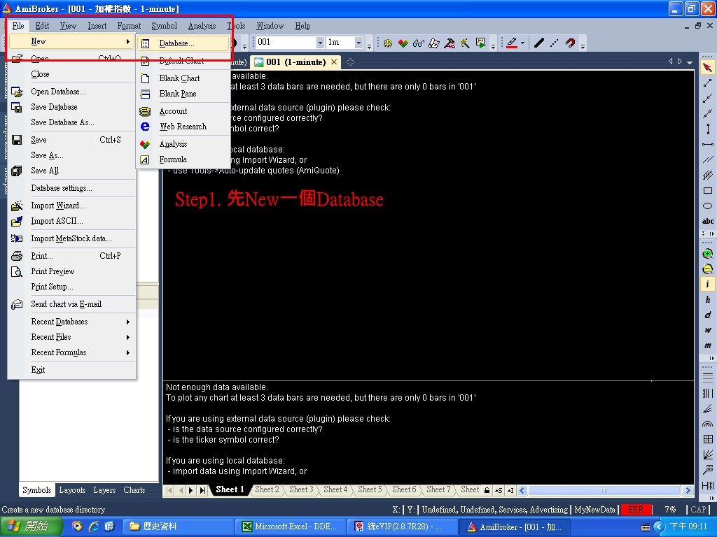The height and width of the screenshot is (537, 717).
Task: Switch to hourly interval 'h' button
Action: [x=707, y=299]
